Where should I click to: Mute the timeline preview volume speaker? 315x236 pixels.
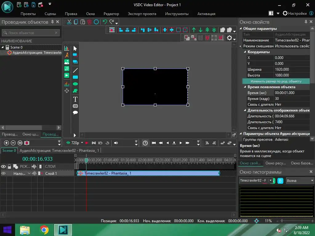click(116, 143)
